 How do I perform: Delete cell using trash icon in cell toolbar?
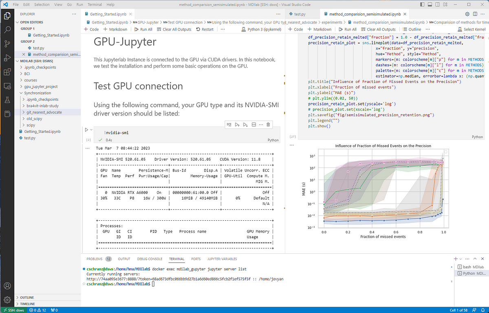click(268, 124)
